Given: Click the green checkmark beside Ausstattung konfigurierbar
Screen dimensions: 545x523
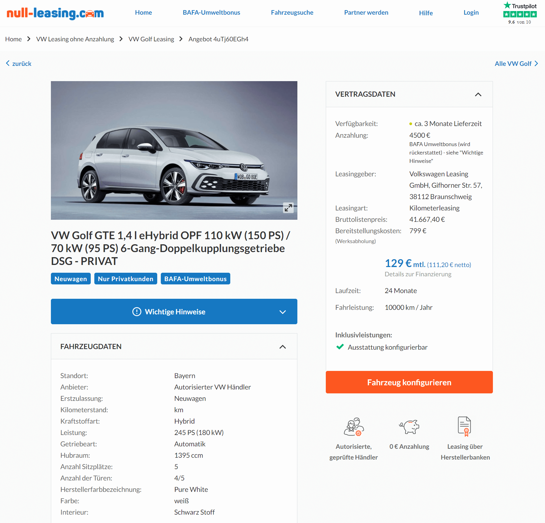Looking at the screenshot, I should (x=340, y=347).
